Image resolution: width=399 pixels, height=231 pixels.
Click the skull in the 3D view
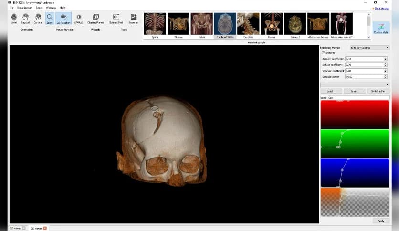point(162,141)
